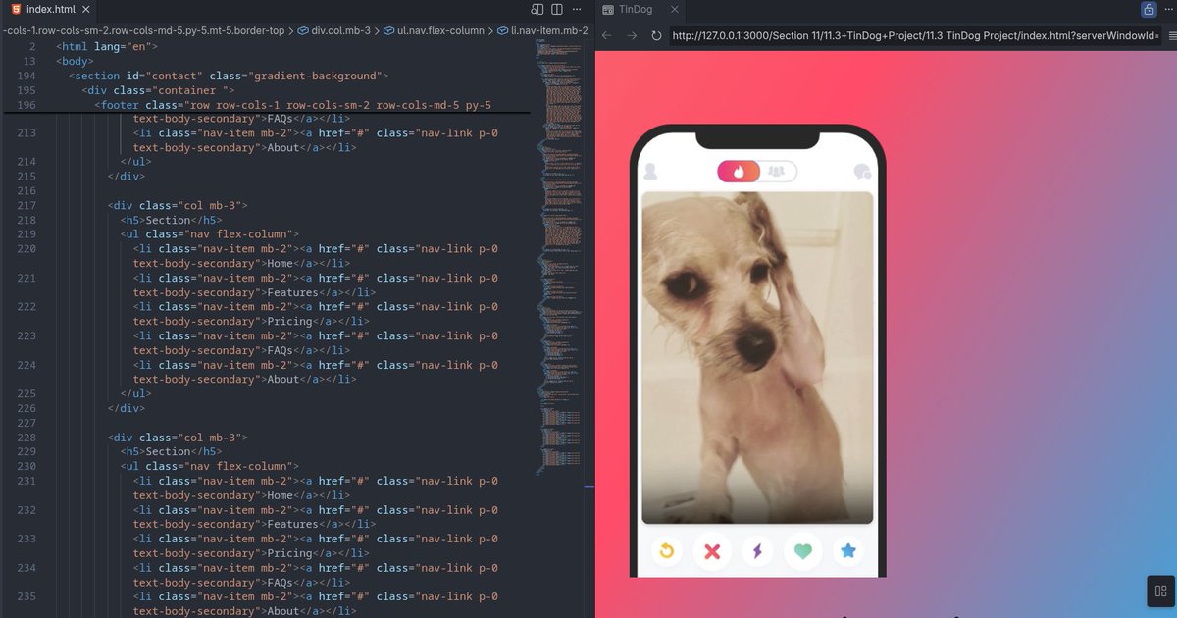Toggle the lock icon in the browser panel
The width and height of the screenshot is (1177, 618).
[x=1150, y=9]
